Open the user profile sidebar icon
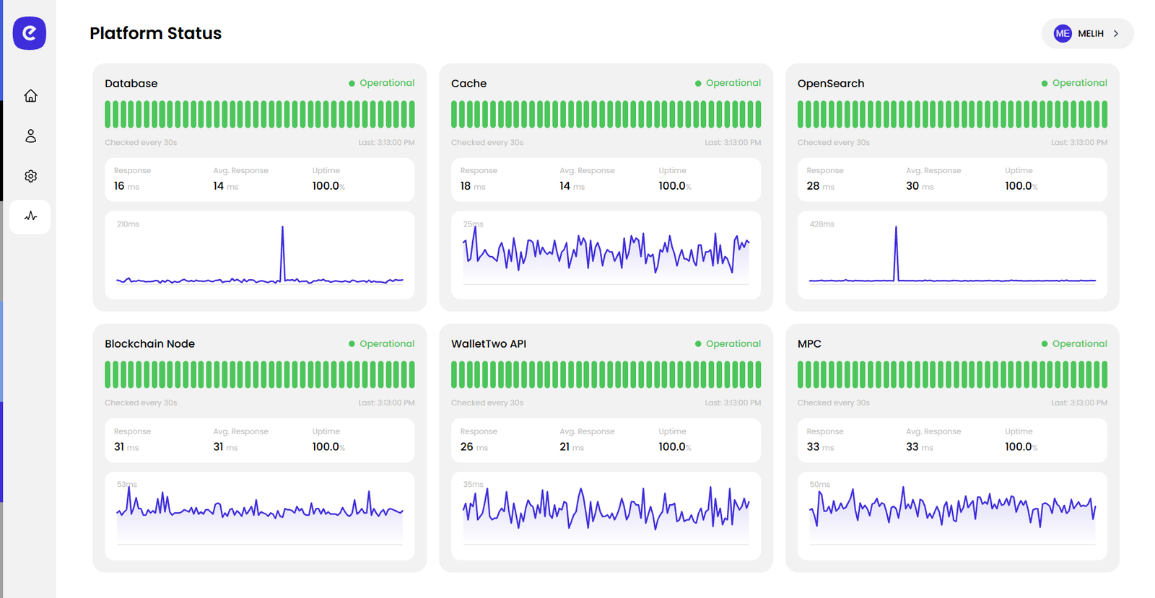 (30, 136)
